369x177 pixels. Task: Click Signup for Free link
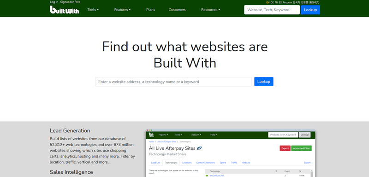(70, 2)
